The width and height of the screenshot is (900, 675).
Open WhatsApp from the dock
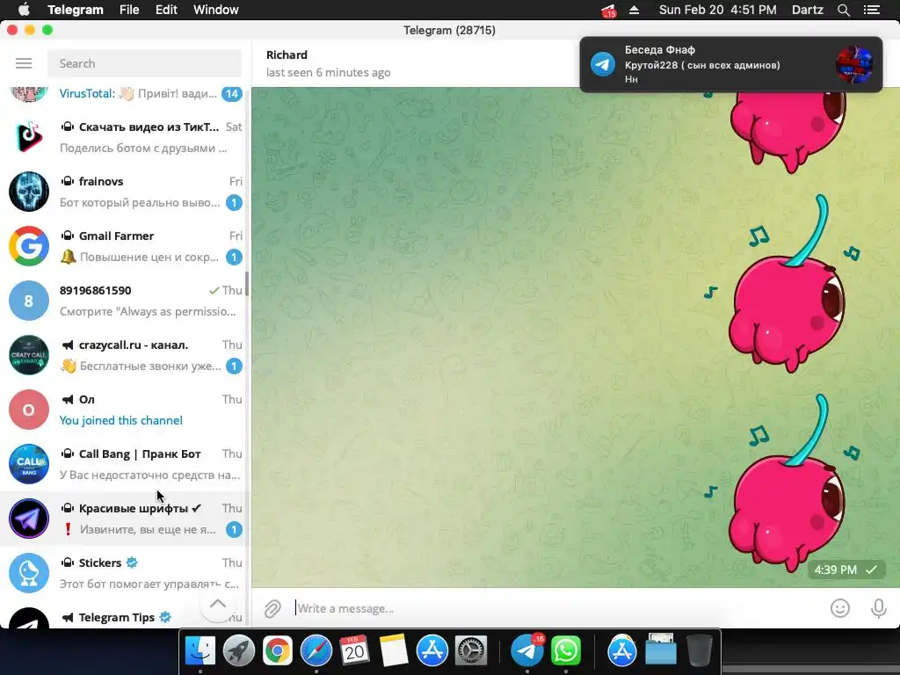565,651
